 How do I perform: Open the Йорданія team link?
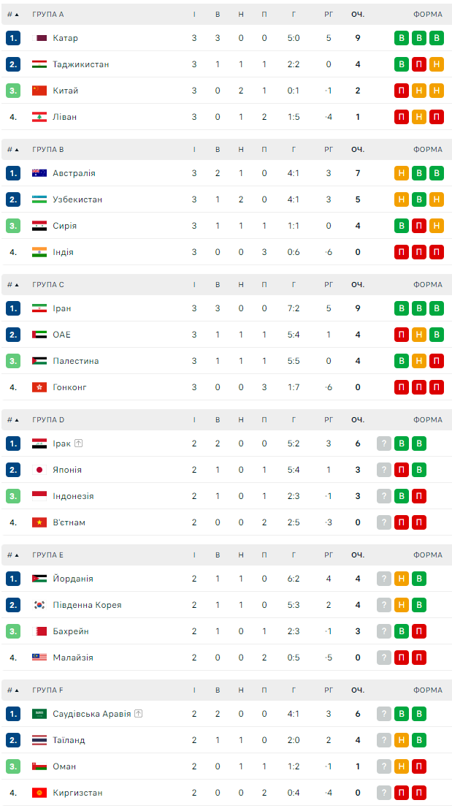pyautogui.click(x=73, y=579)
